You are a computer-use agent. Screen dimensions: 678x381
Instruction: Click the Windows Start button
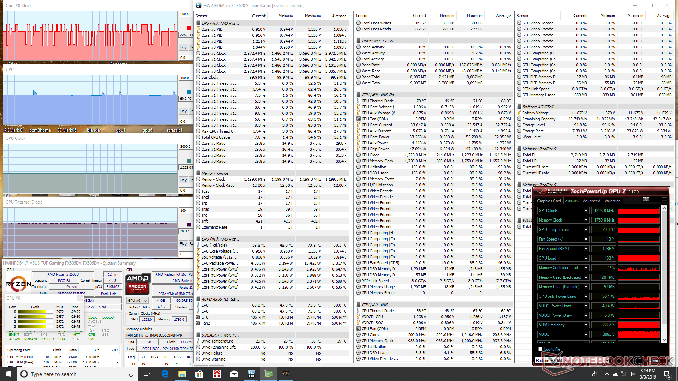tap(8, 374)
